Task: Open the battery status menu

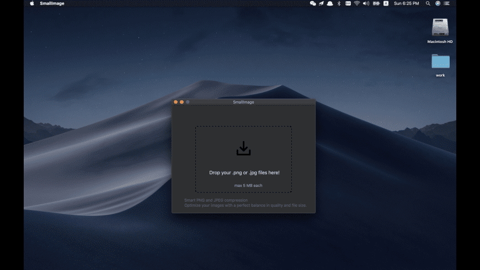Action: click(x=376, y=3)
